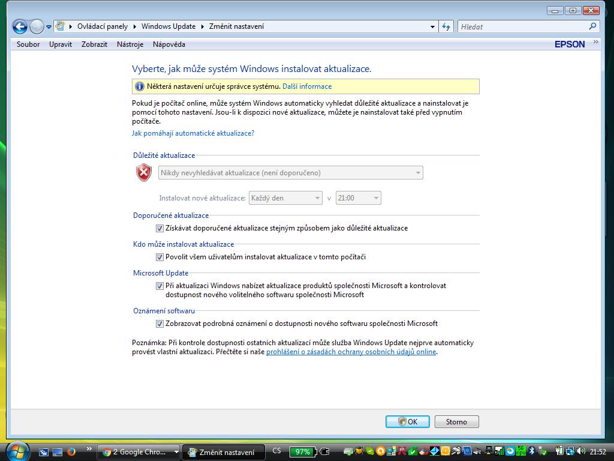
Task: Toggle Získávat doporučené aktualizace checkbox
Action: coord(159,228)
